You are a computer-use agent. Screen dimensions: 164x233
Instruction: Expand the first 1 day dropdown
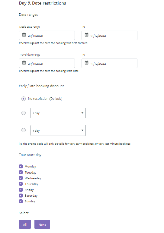(58, 113)
